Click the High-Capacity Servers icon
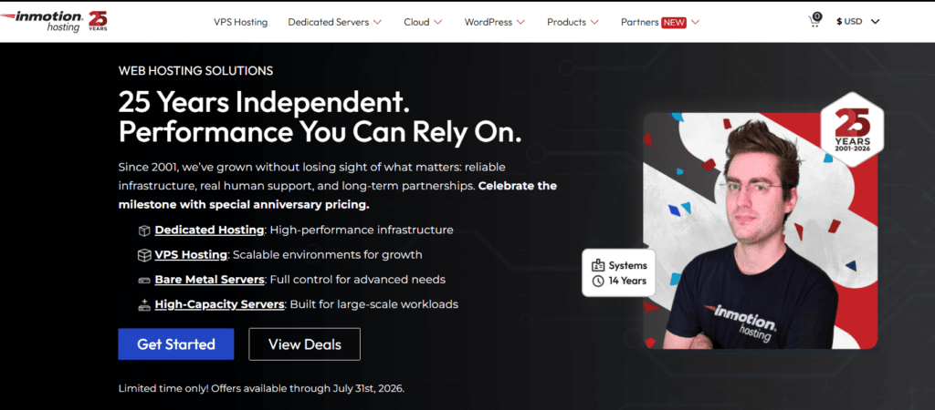The height and width of the screenshot is (410, 935). (143, 304)
